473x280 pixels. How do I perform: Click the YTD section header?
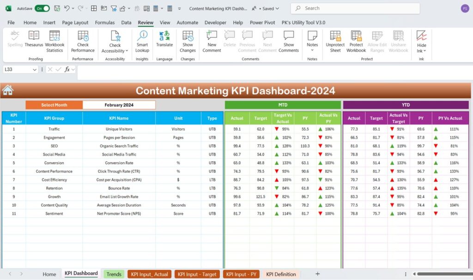[x=406, y=105]
